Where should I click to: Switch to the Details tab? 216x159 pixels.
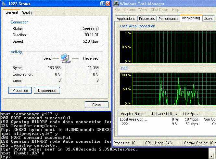[27, 13]
